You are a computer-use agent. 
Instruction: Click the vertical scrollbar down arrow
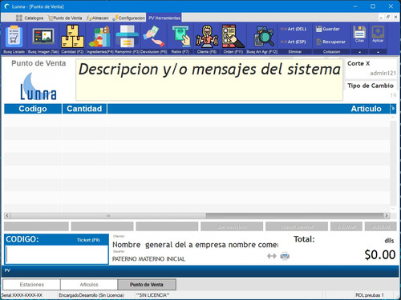coord(393,209)
